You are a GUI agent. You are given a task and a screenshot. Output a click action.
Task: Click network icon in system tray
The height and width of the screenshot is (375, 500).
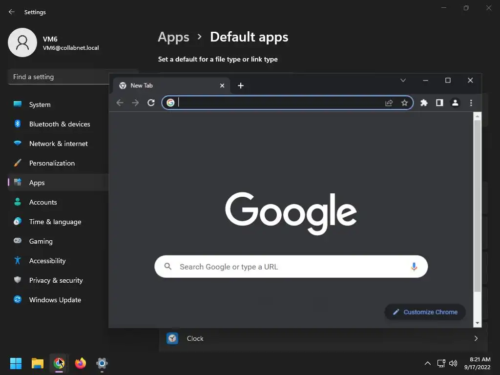[441, 363]
